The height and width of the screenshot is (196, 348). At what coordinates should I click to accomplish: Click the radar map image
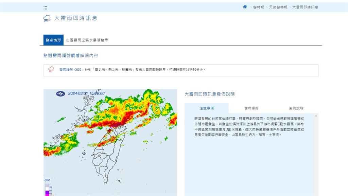[110, 142]
